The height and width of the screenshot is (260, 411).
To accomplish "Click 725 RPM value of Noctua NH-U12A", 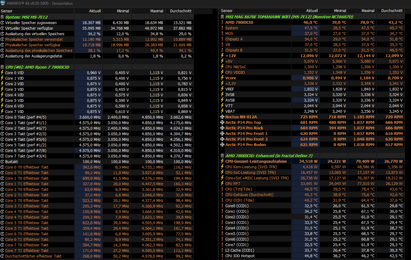I will pos(309,117).
